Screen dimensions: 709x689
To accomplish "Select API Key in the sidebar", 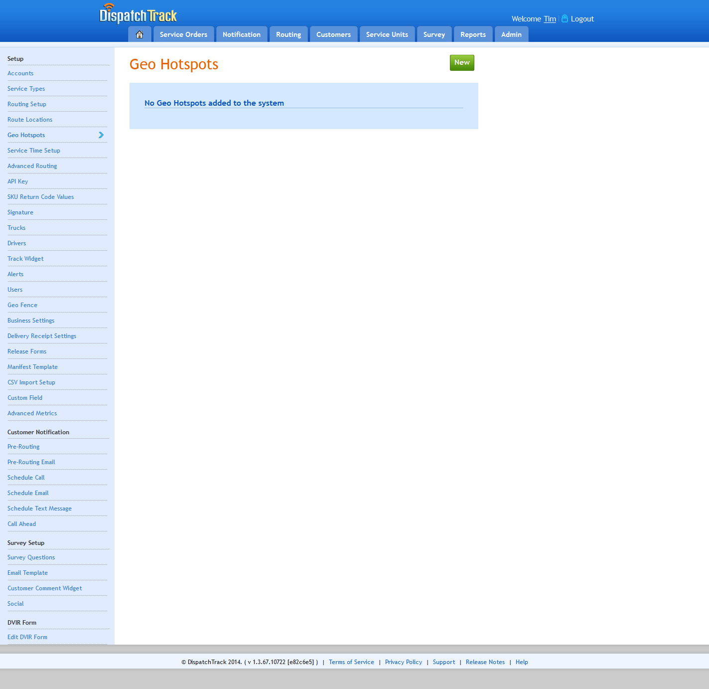I will pyautogui.click(x=18, y=181).
